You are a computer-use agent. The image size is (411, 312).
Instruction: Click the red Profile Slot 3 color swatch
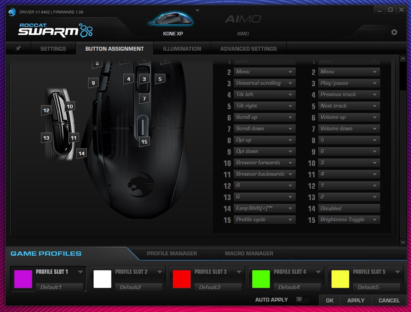(182, 279)
